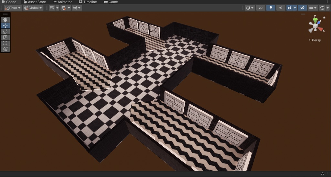Toggle scene effects layers icon
Image resolution: width=331 pixels, height=177 pixels.
pyautogui.click(x=289, y=8)
